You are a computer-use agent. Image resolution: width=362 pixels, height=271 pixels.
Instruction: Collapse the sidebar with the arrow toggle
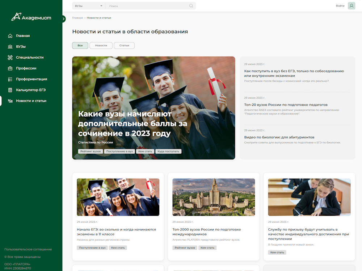point(64,19)
